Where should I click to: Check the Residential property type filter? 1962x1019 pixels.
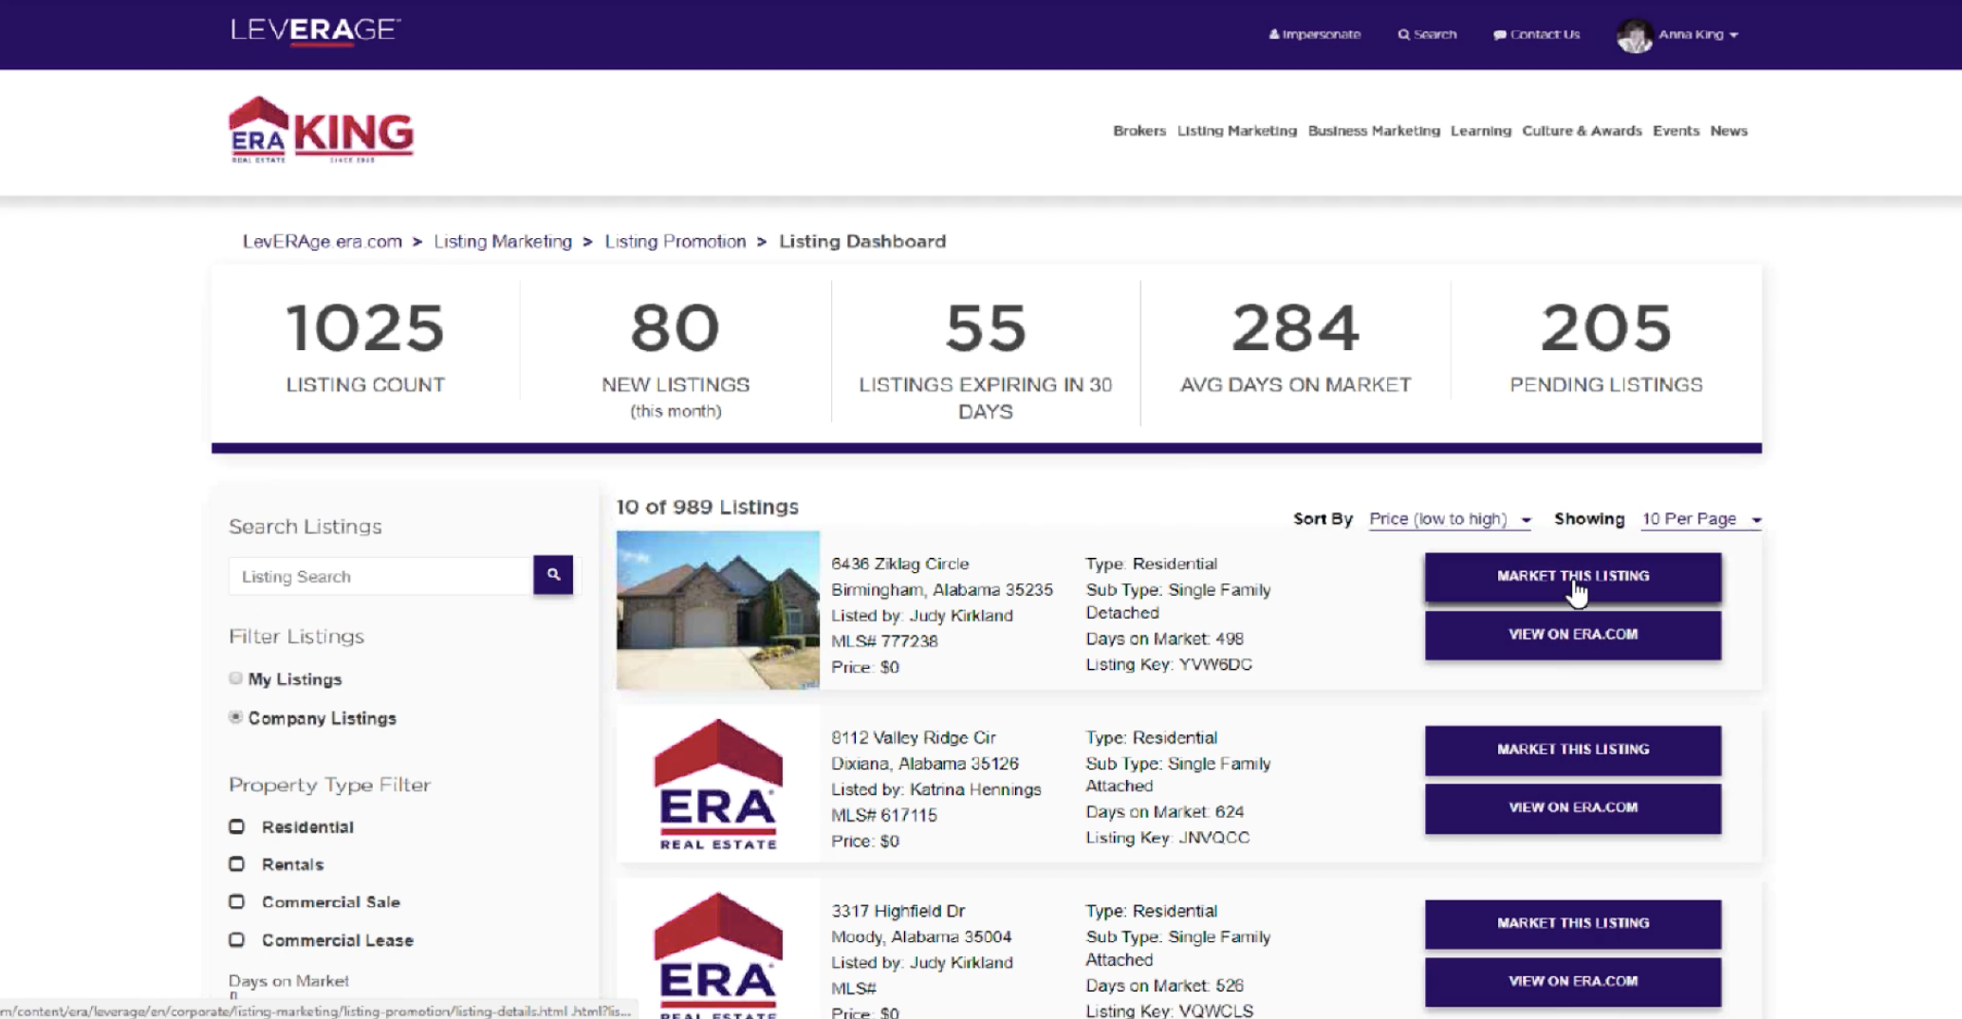point(237,826)
